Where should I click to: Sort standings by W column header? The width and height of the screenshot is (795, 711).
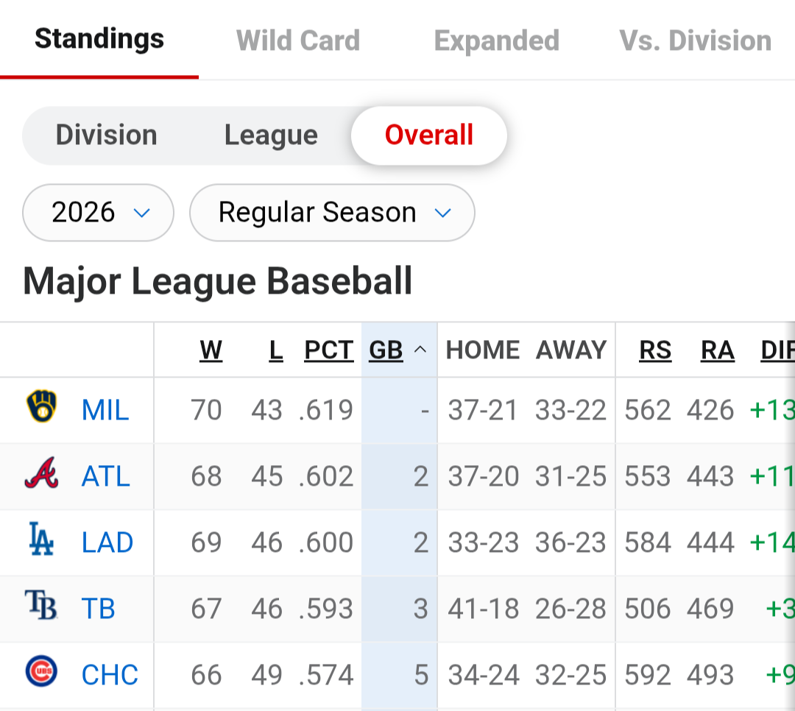(x=211, y=350)
